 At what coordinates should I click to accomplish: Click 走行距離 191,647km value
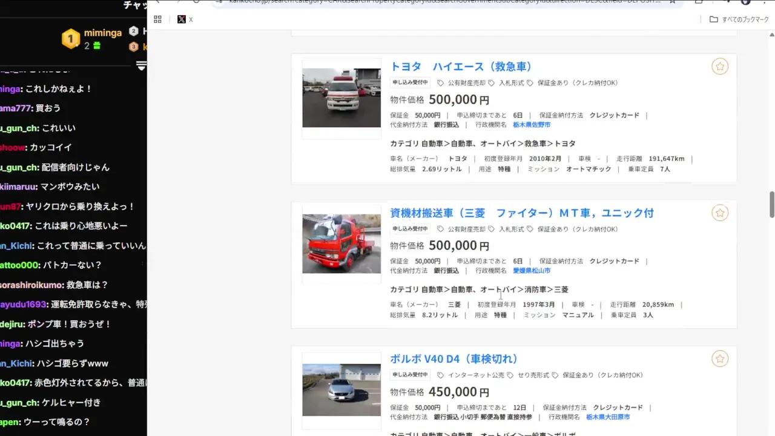[x=666, y=159]
